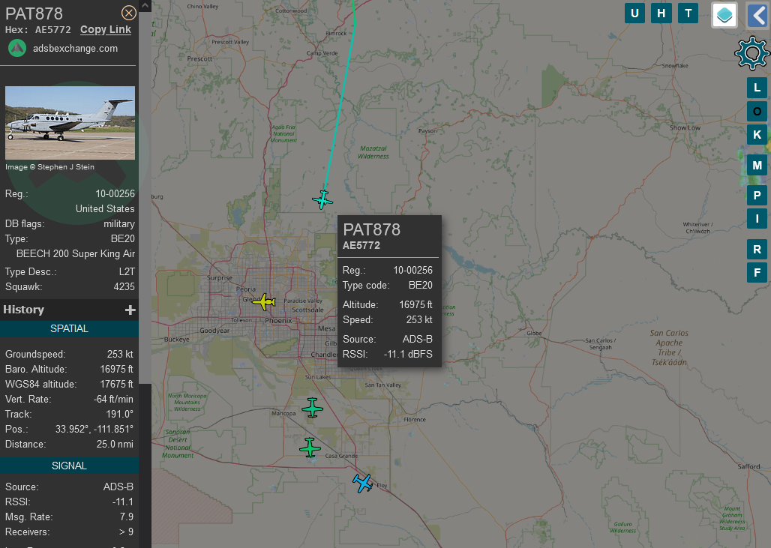
Task: Click the Distance value 25.0 nmi
Action: tap(115, 445)
